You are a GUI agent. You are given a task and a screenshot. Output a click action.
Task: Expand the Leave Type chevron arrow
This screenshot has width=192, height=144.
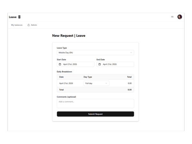(x=131, y=53)
